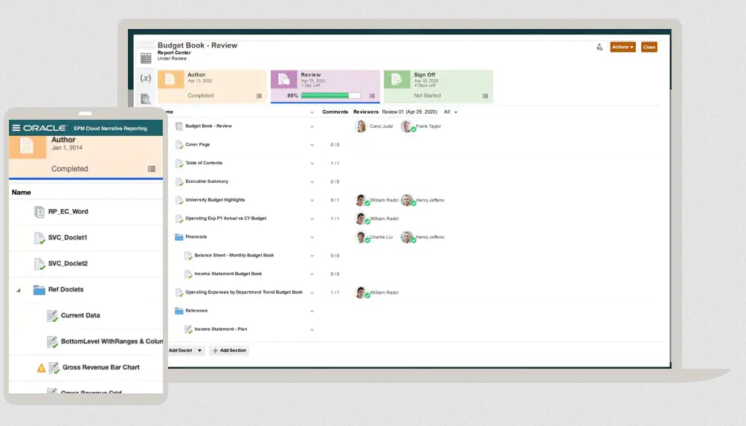746x426 pixels.
Task: Click the Cover Page doclet icon
Action: pyautogui.click(x=179, y=144)
